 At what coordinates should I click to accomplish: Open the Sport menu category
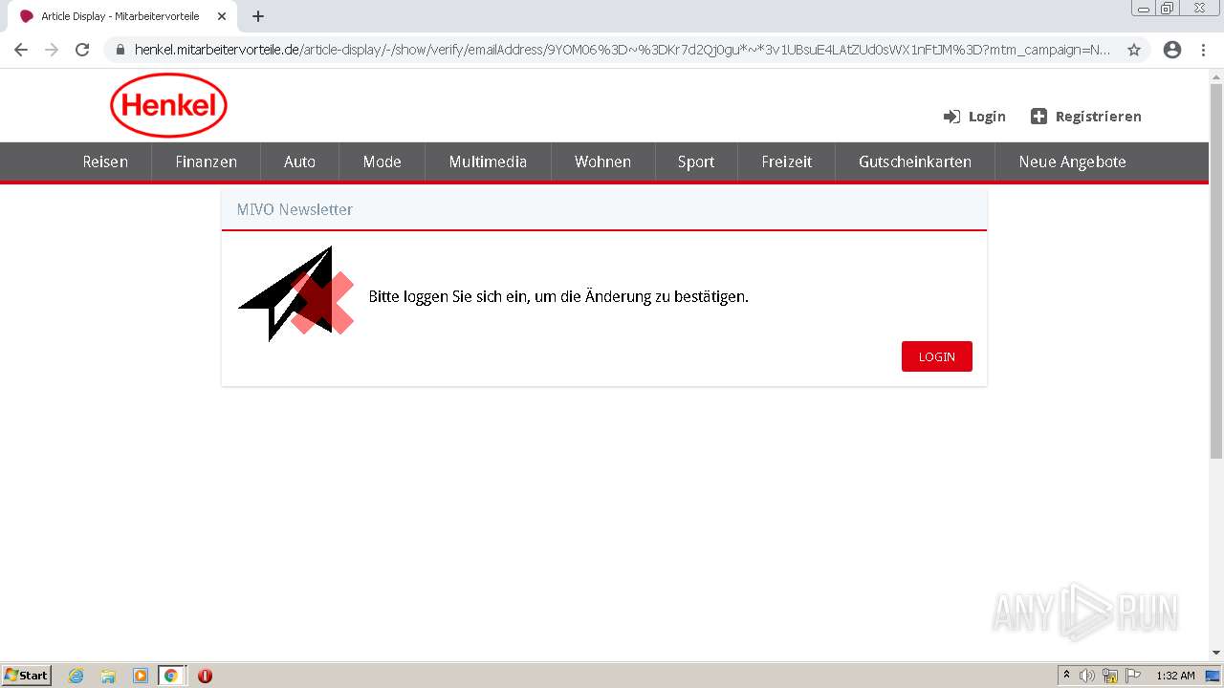pos(696,161)
